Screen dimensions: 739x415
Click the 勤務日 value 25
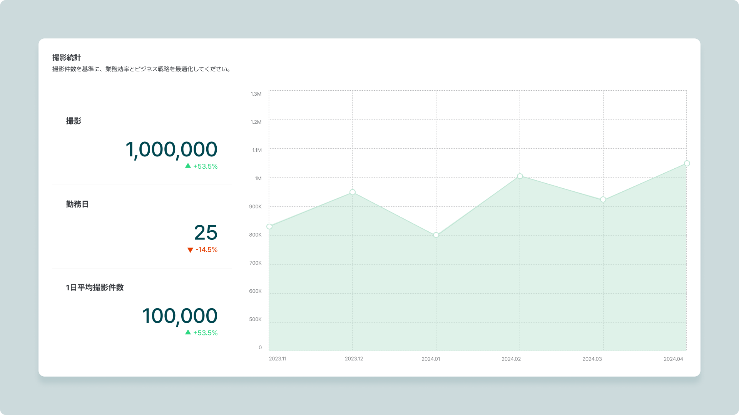tap(206, 233)
